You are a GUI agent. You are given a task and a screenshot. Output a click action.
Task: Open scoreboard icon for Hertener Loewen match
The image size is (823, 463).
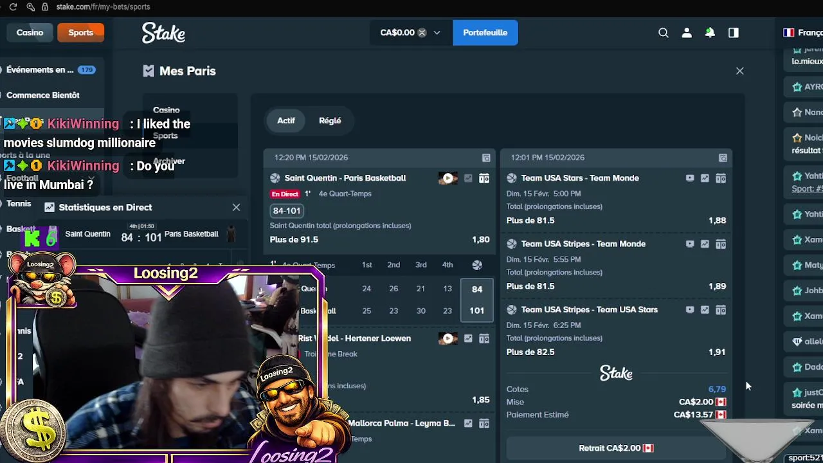point(484,338)
